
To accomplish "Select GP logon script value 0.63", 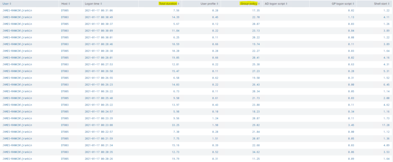I will pos(351,64).
